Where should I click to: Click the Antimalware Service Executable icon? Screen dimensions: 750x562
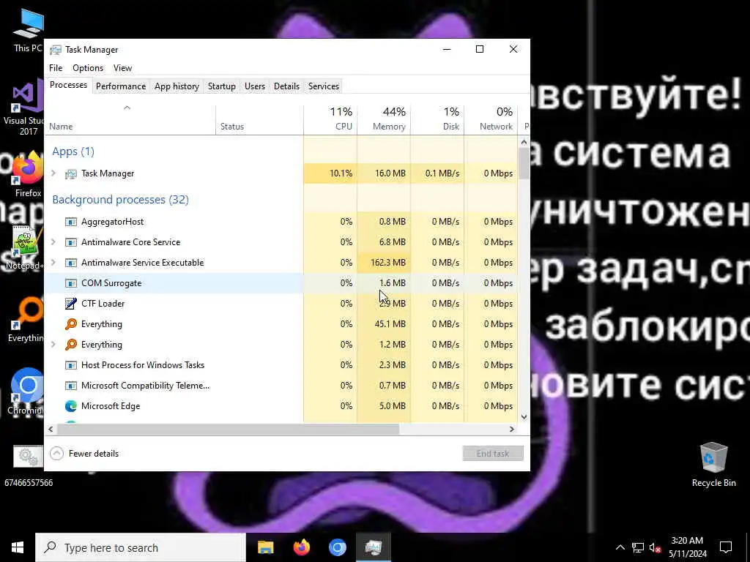pyautogui.click(x=71, y=263)
